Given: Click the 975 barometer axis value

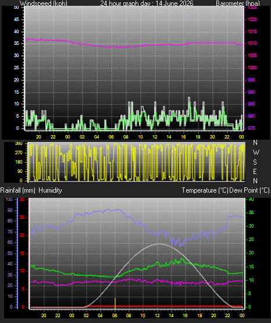Looking at the screenshot, I should pyautogui.click(x=251, y=128).
